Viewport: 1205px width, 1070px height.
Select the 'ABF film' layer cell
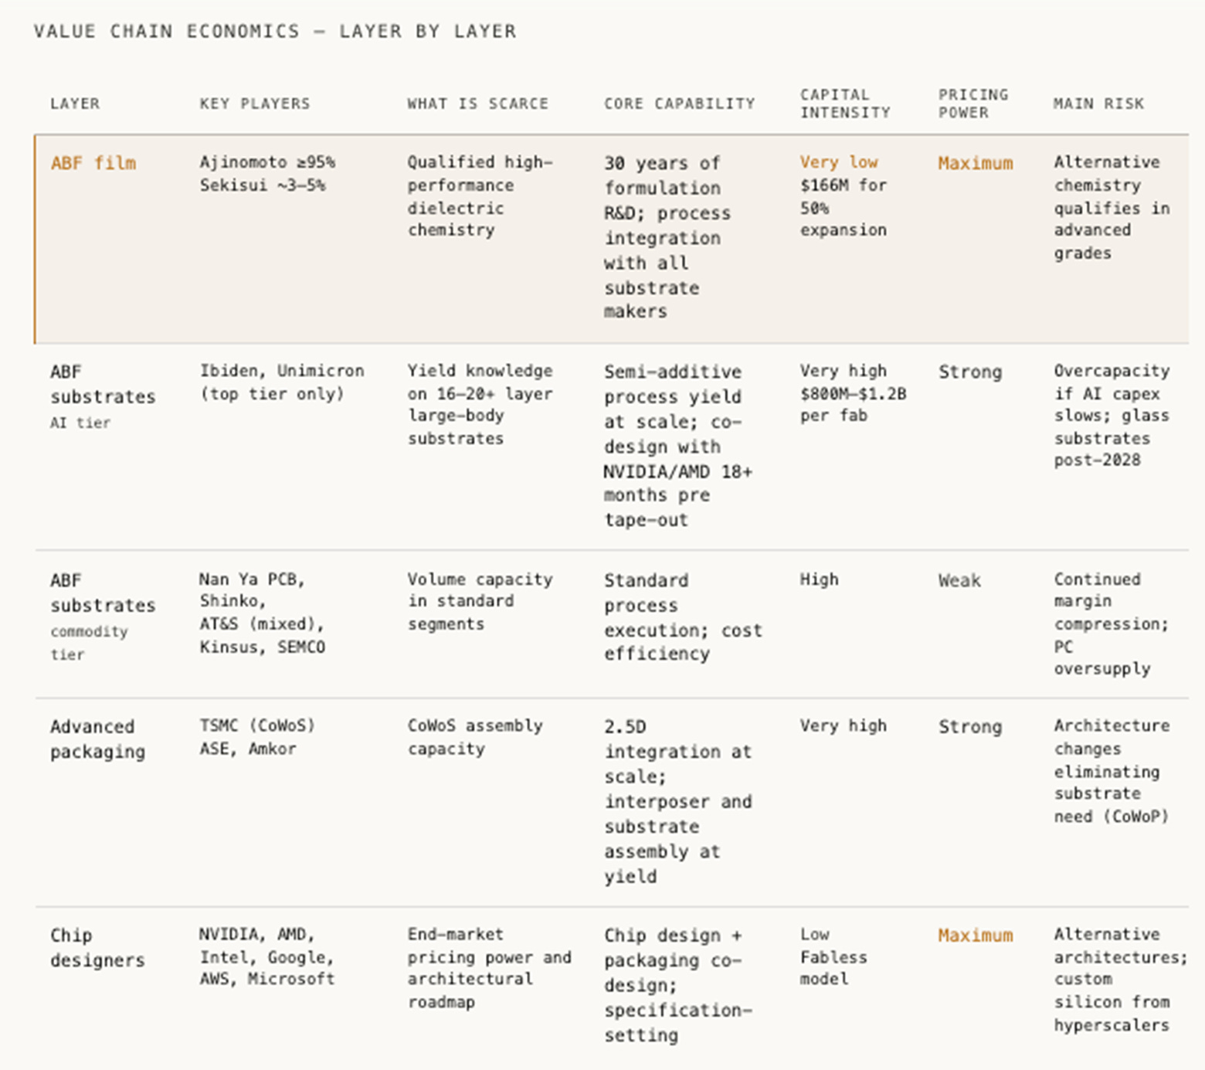coord(93,163)
